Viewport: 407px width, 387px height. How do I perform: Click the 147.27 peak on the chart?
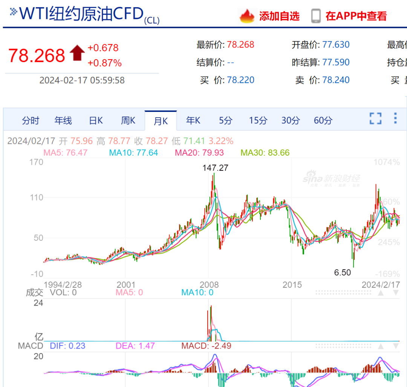click(x=214, y=174)
